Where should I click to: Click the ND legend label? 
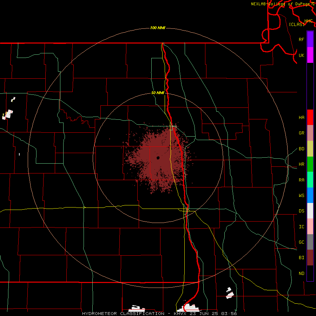301,273
